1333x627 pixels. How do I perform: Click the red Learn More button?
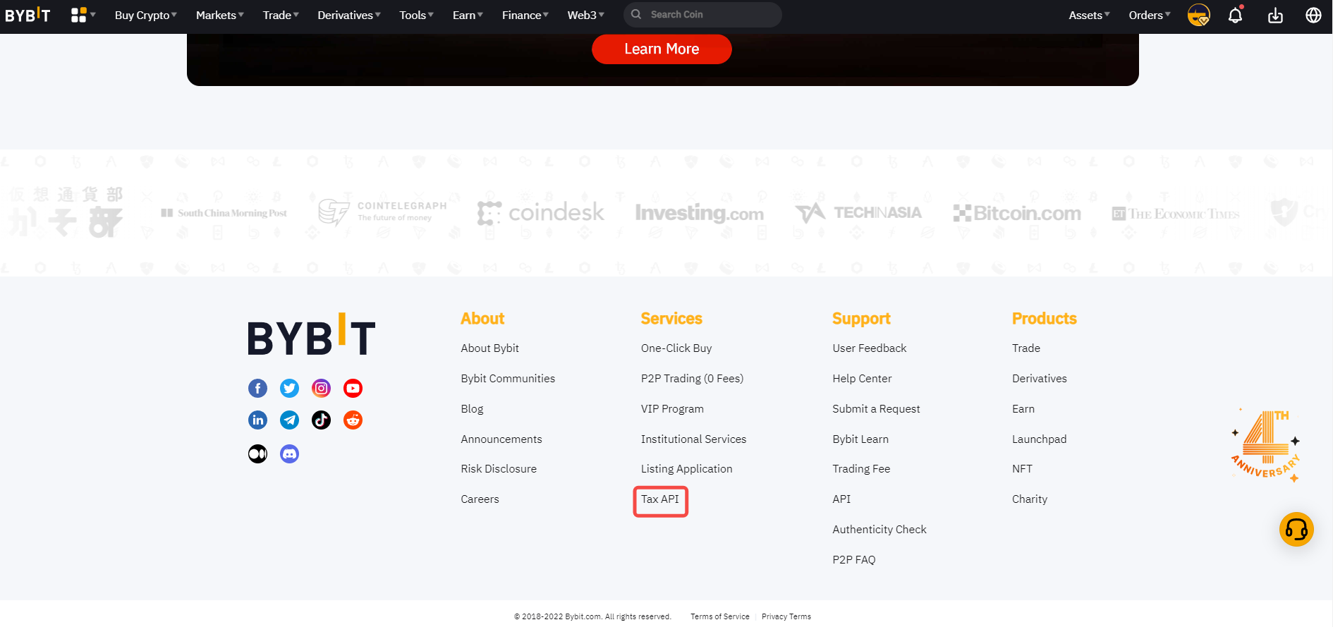coord(662,49)
